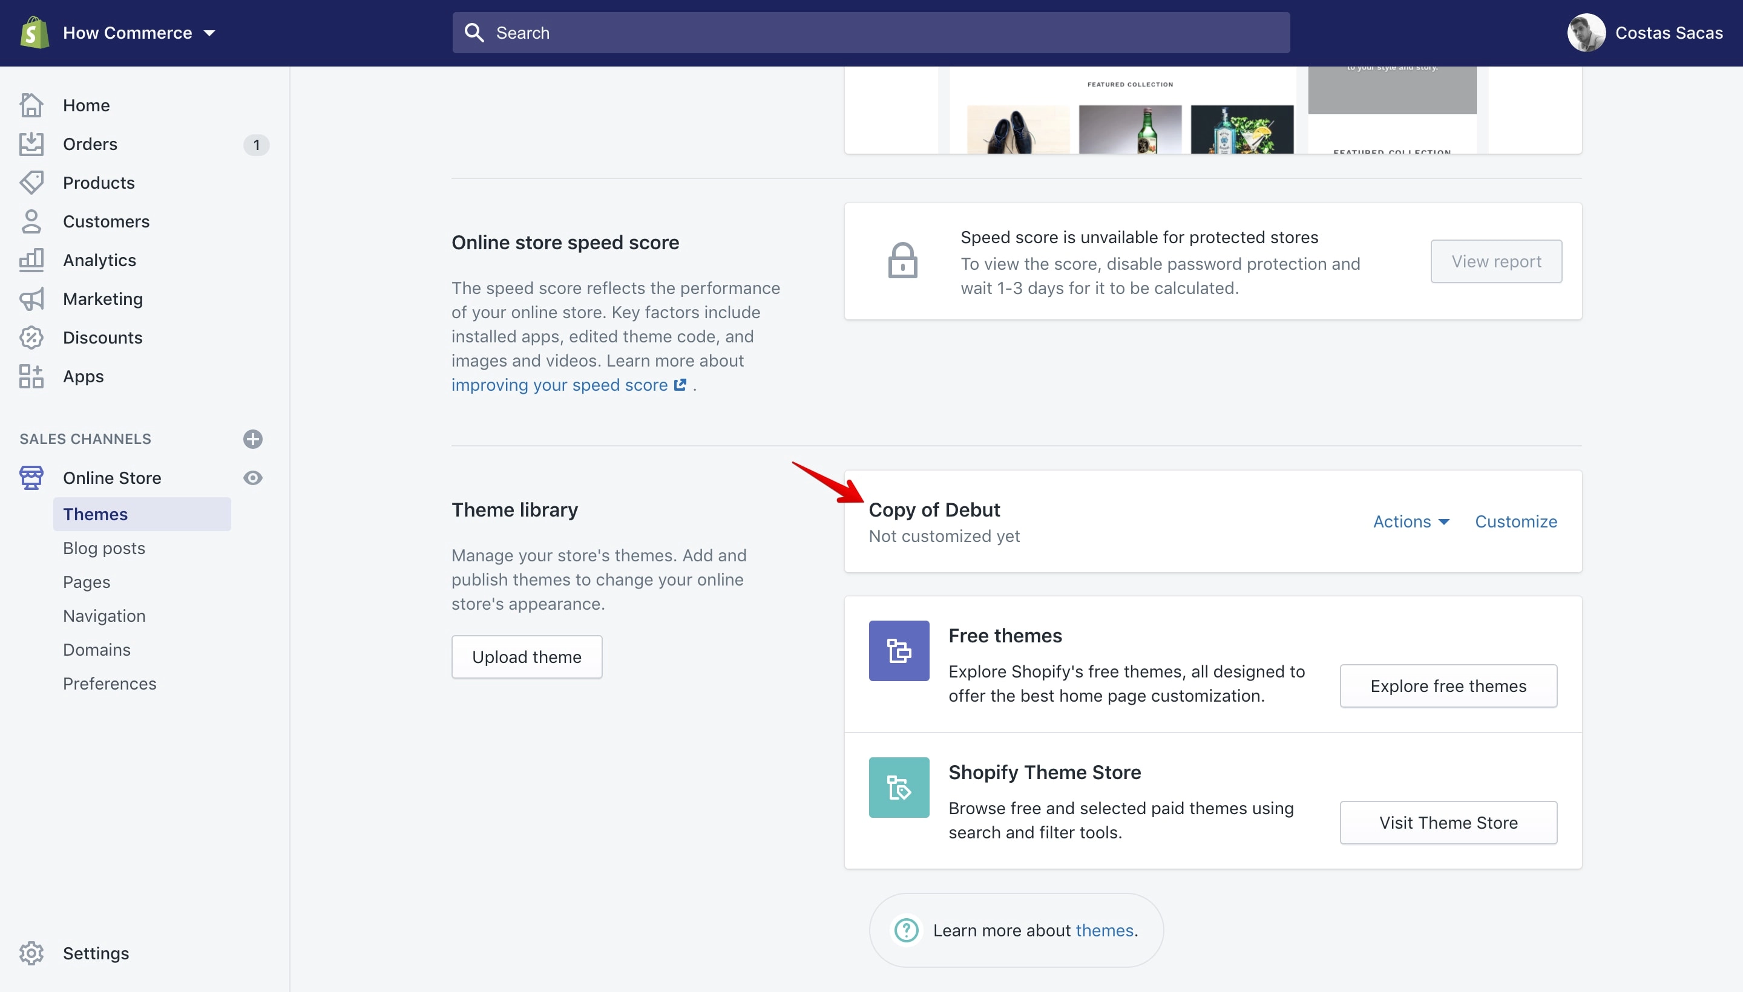This screenshot has height=992, width=1743.
Task: Select the Copy of Debut theme title
Action: pyautogui.click(x=934, y=510)
